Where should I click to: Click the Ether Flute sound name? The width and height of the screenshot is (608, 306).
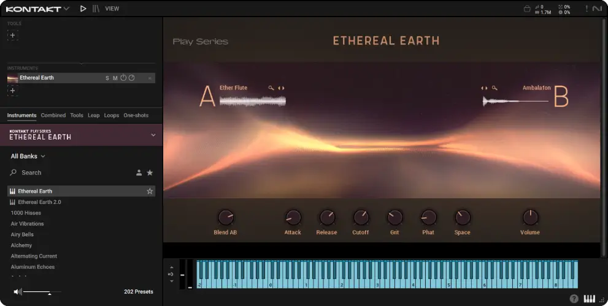point(233,88)
